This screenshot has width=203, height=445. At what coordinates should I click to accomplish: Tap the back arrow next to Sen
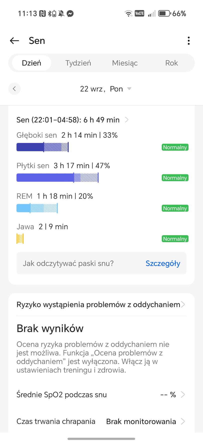14,41
